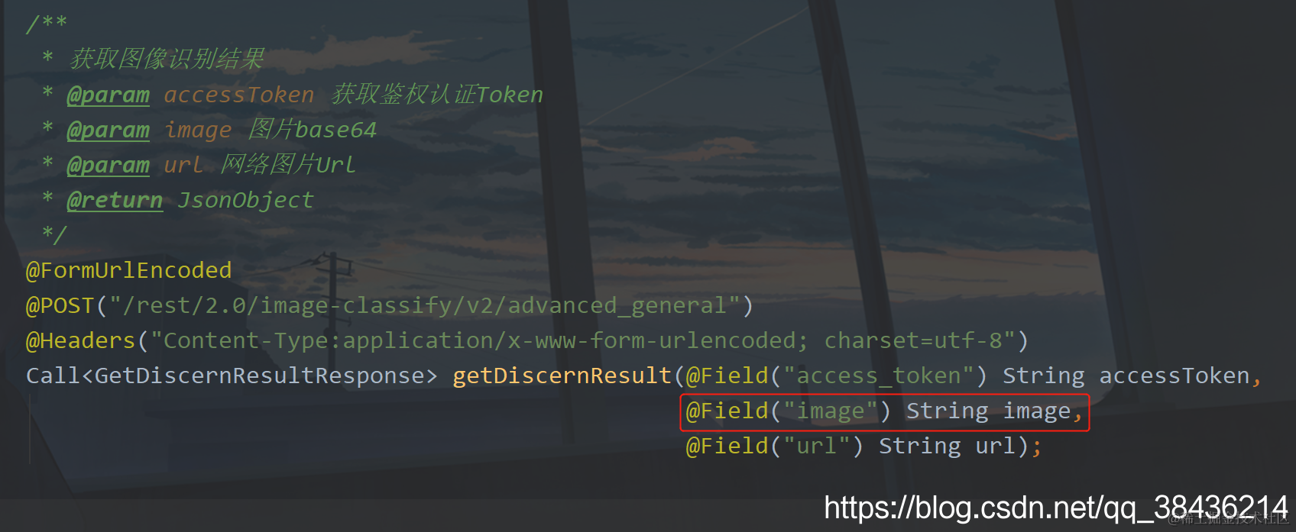
Task: Click the @param tag for accessToken
Action: pyautogui.click(x=108, y=95)
